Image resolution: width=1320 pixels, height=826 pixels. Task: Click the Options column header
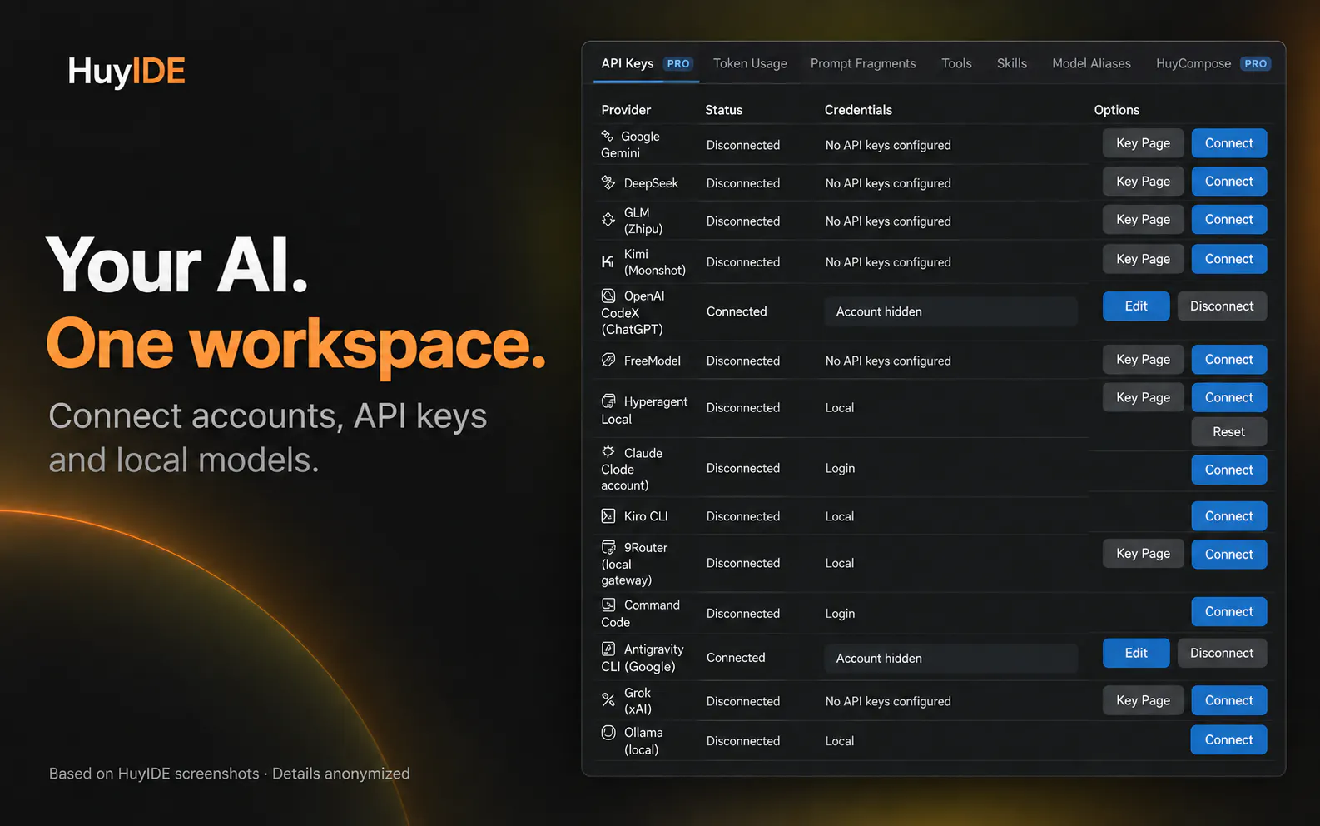pyautogui.click(x=1116, y=110)
